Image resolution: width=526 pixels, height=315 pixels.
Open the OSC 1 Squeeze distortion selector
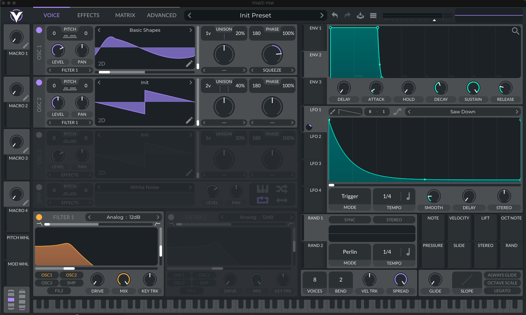(272, 70)
